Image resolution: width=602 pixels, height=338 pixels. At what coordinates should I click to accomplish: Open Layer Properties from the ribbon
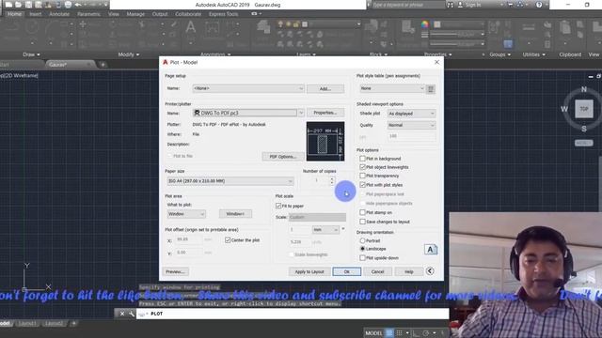pos(263,27)
